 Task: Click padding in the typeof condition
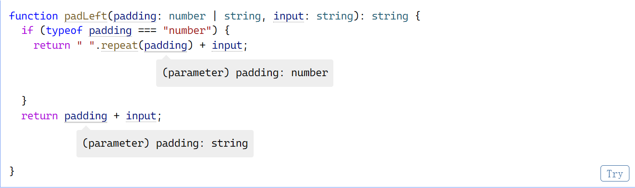pyautogui.click(x=110, y=31)
